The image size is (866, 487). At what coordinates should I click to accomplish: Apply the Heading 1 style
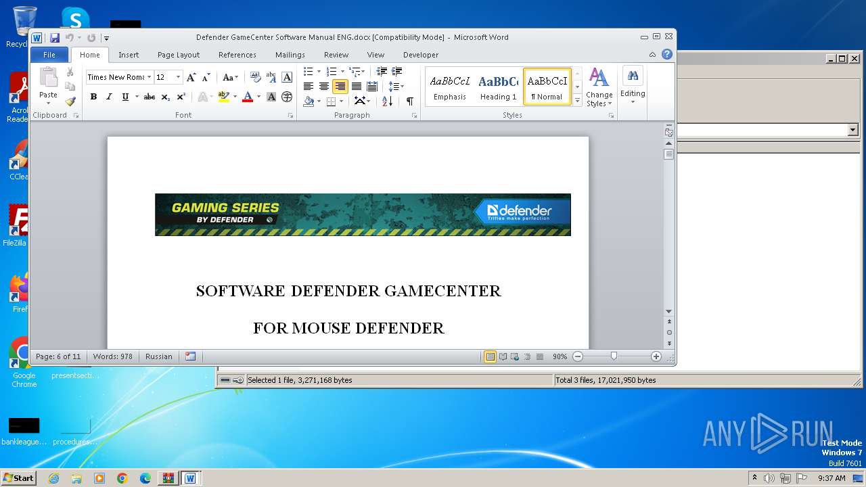[x=499, y=87]
